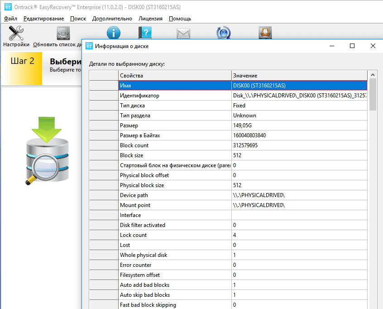The image size is (383, 309).
Task: Open the Файл menu
Action: pyautogui.click(x=11, y=19)
